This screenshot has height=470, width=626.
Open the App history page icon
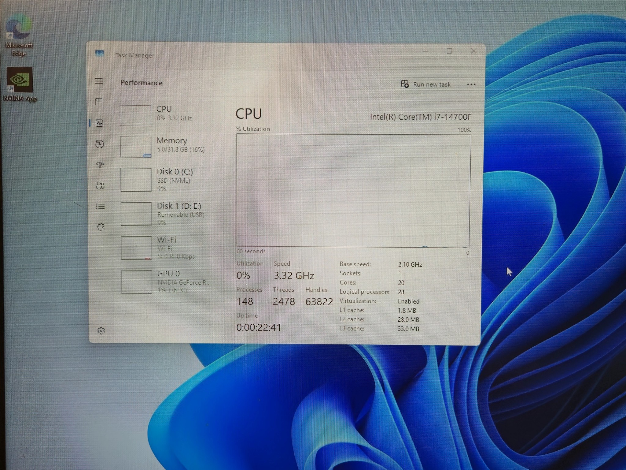pos(100,144)
